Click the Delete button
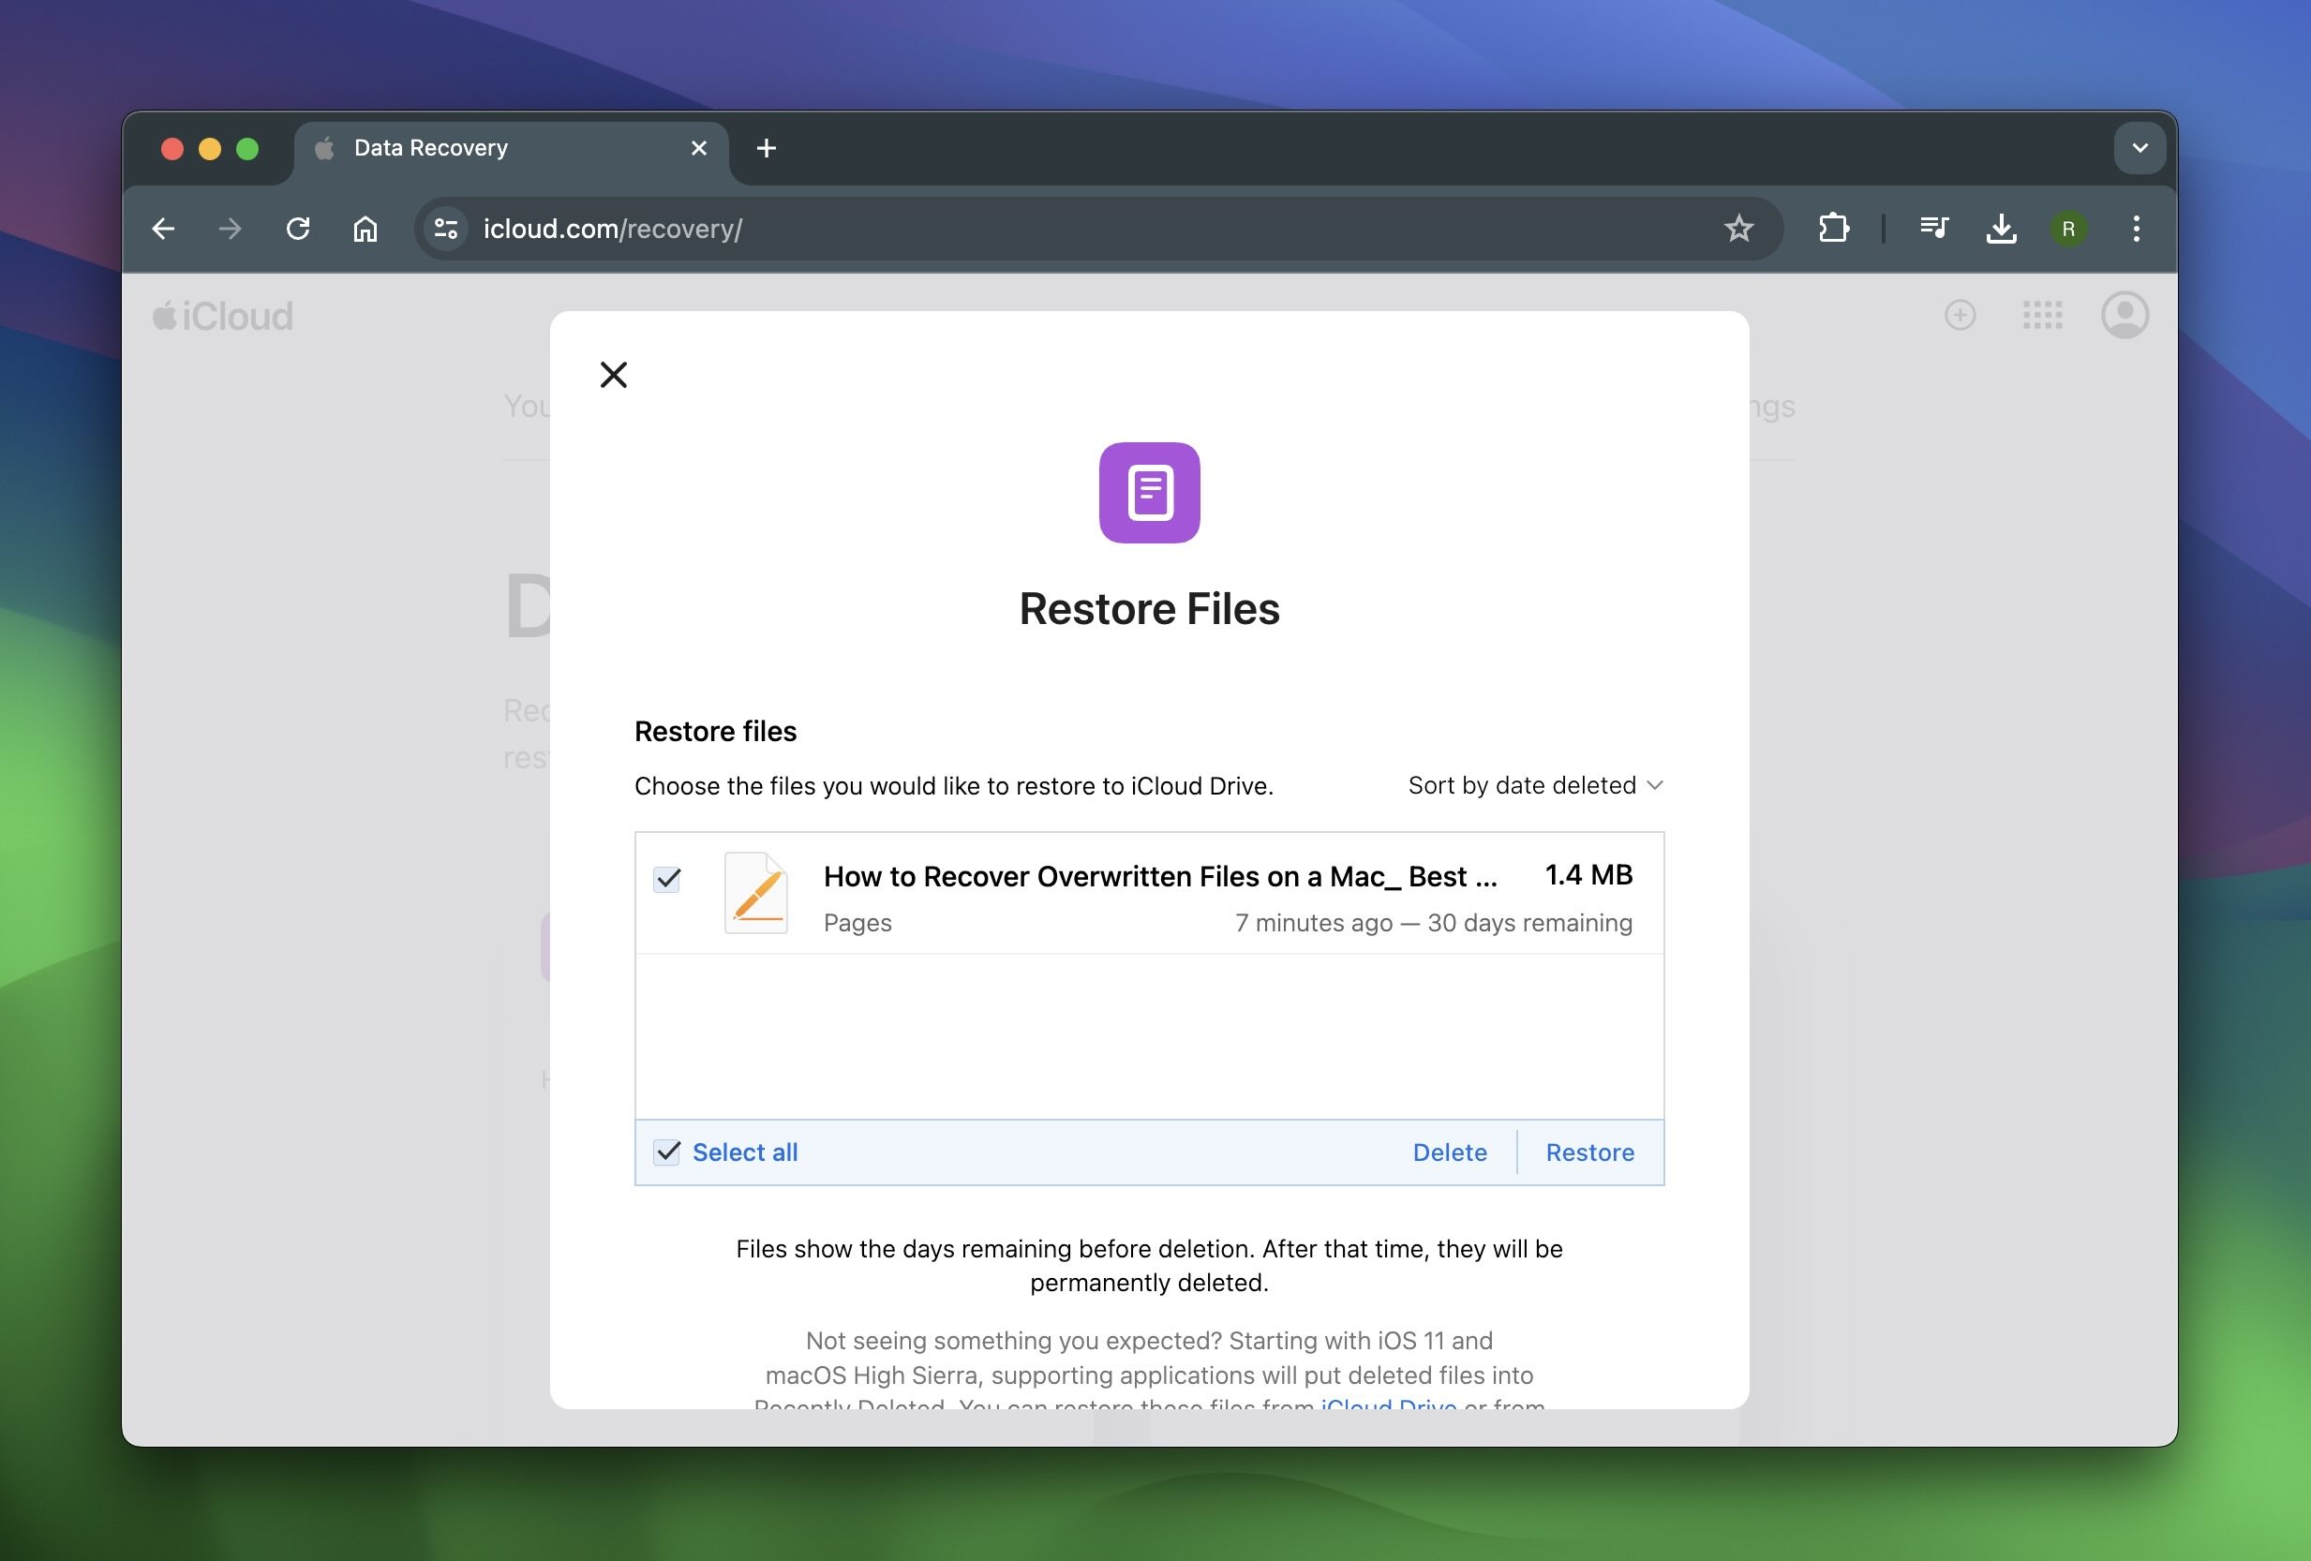The height and width of the screenshot is (1561, 2311). (1450, 1152)
